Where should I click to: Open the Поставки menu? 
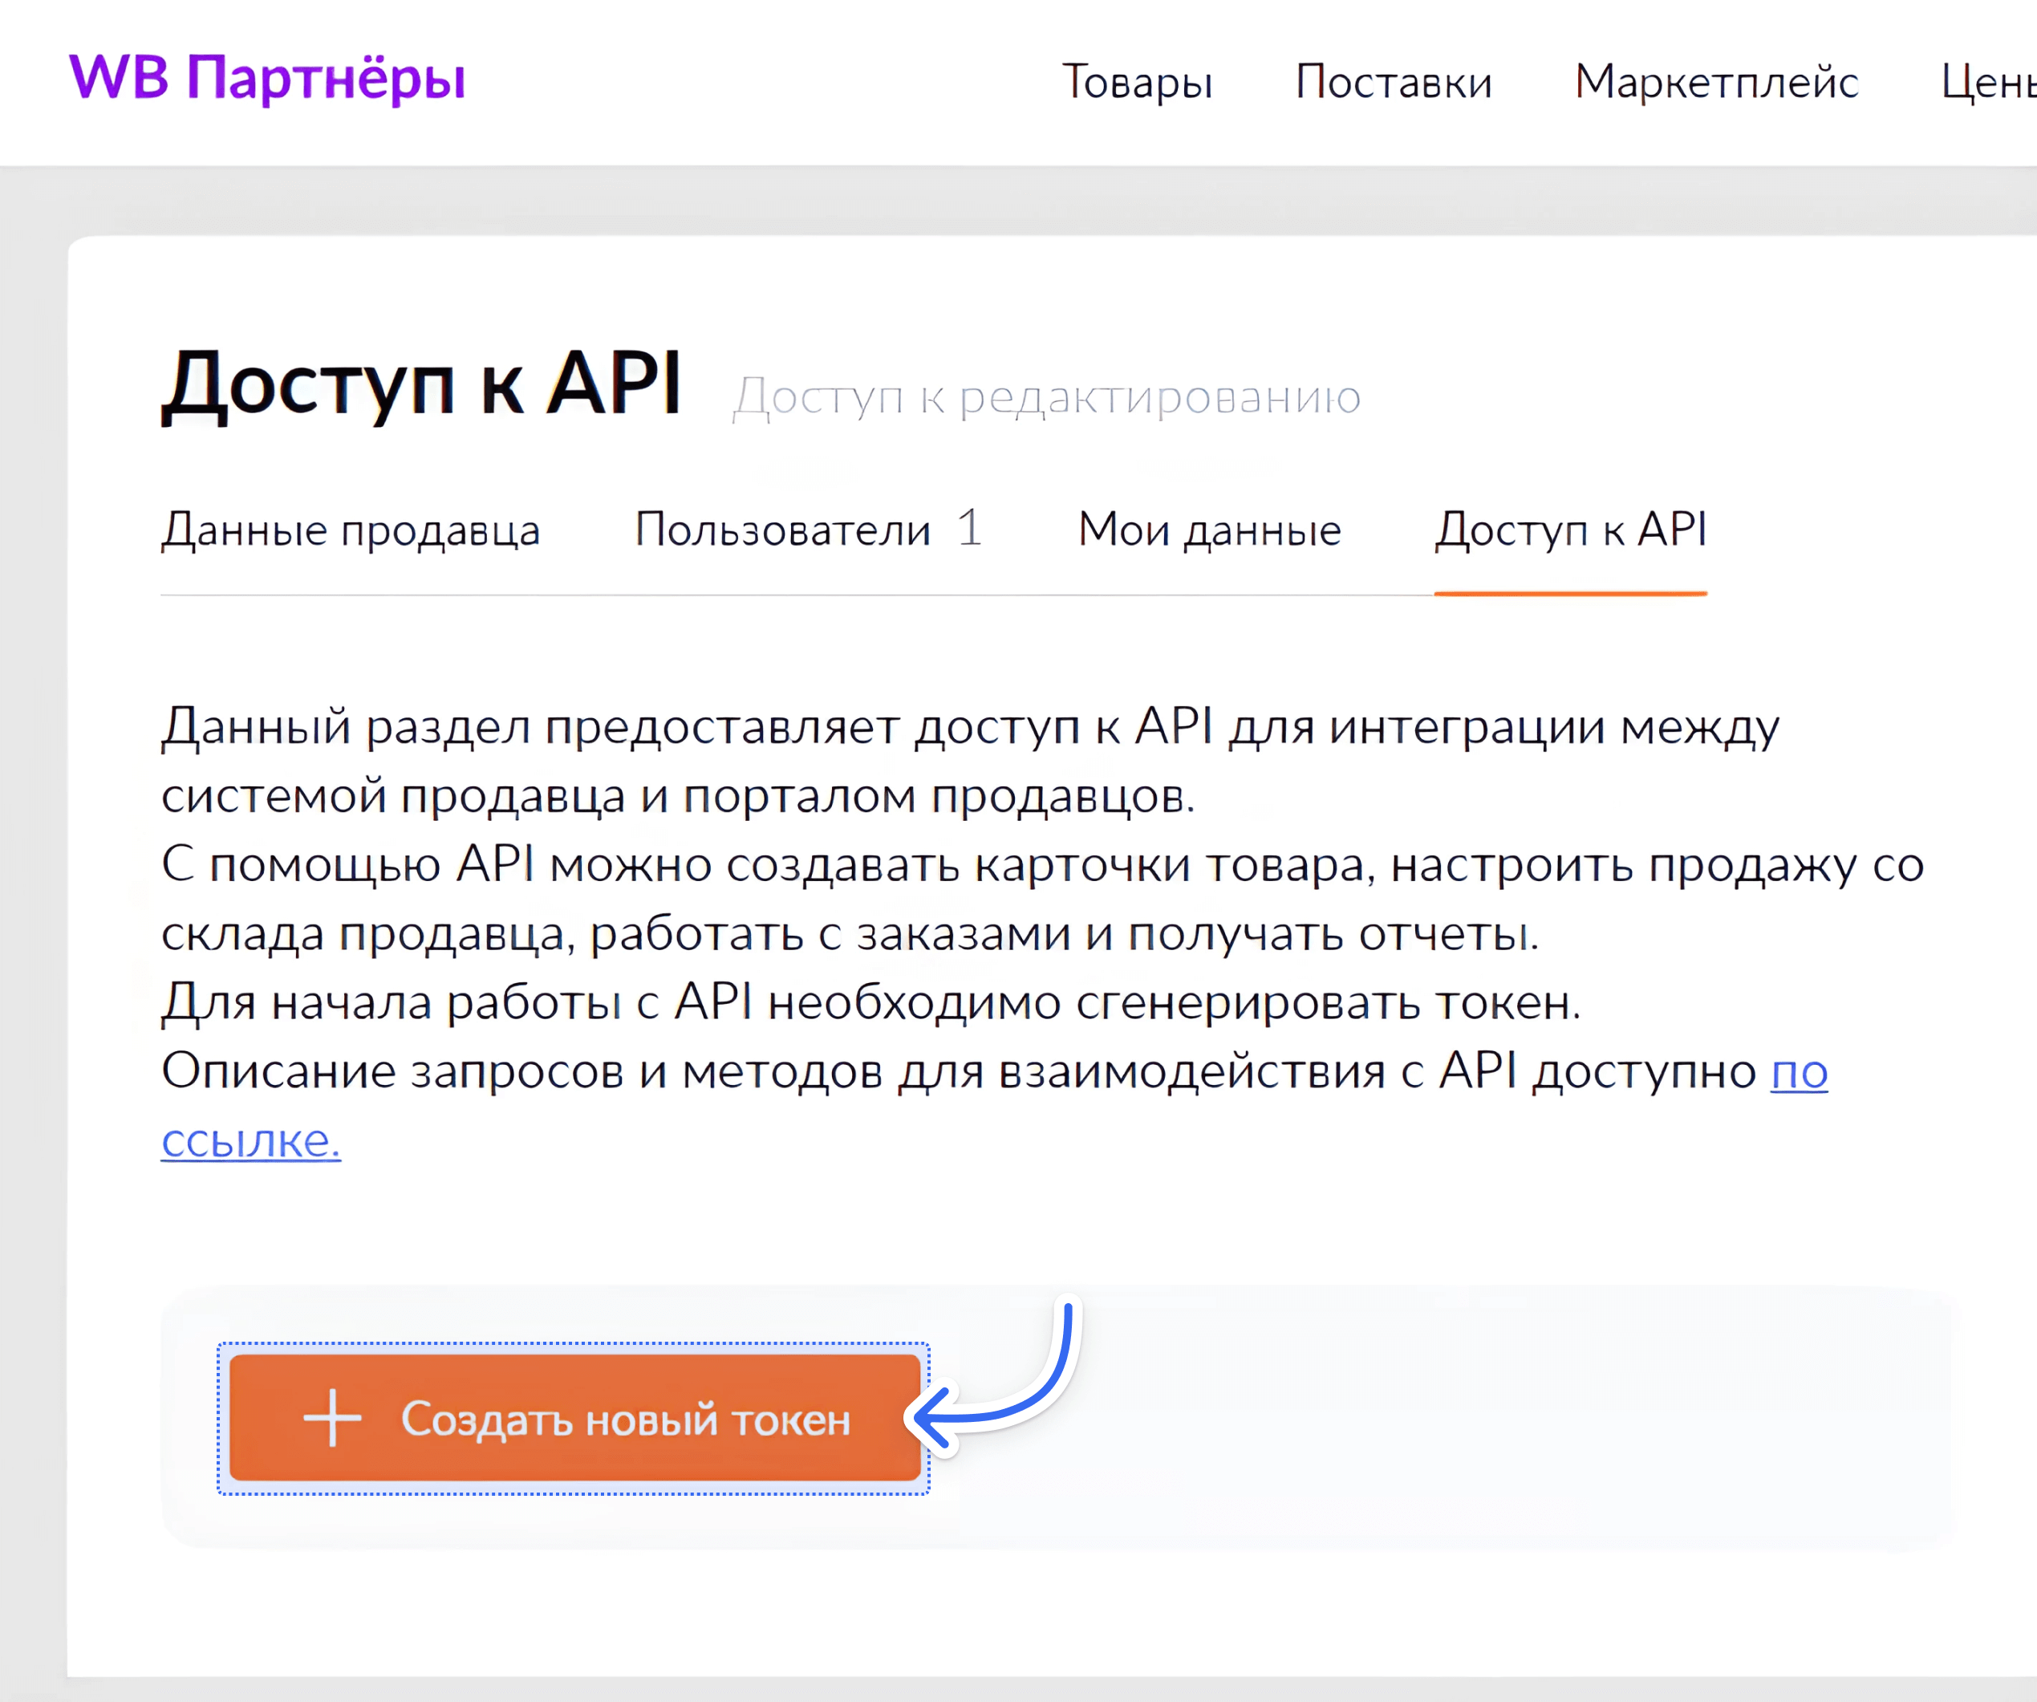point(1394,82)
